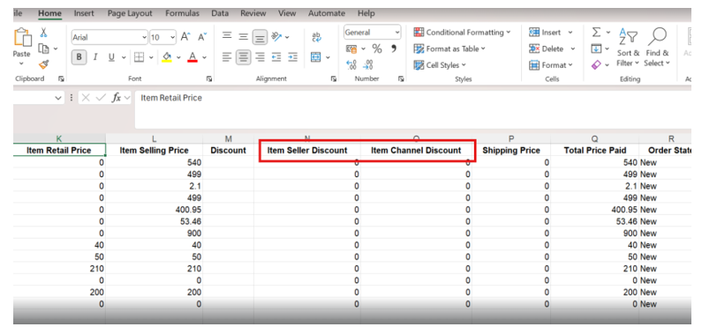Confirm entry with the formula bar checkmark
Viewport: 702px width, 327px height.
tap(102, 97)
